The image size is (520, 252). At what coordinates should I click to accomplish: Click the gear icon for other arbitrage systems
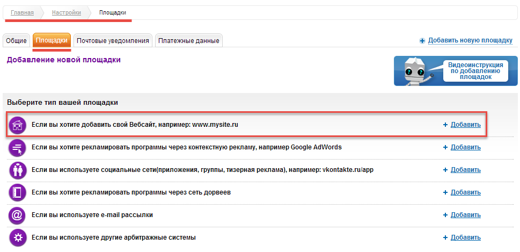tap(18, 237)
